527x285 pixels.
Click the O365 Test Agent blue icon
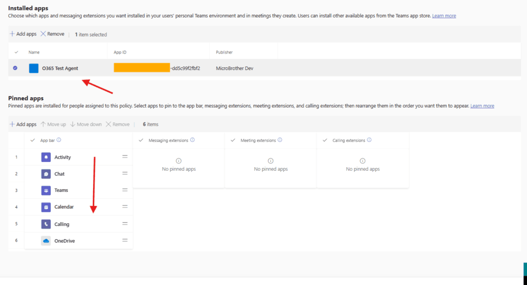tap(34, 68)
